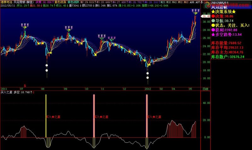Click the 收31.45 closing price
The height and width of the screenshot is (150, 252).
pos(61,6)
